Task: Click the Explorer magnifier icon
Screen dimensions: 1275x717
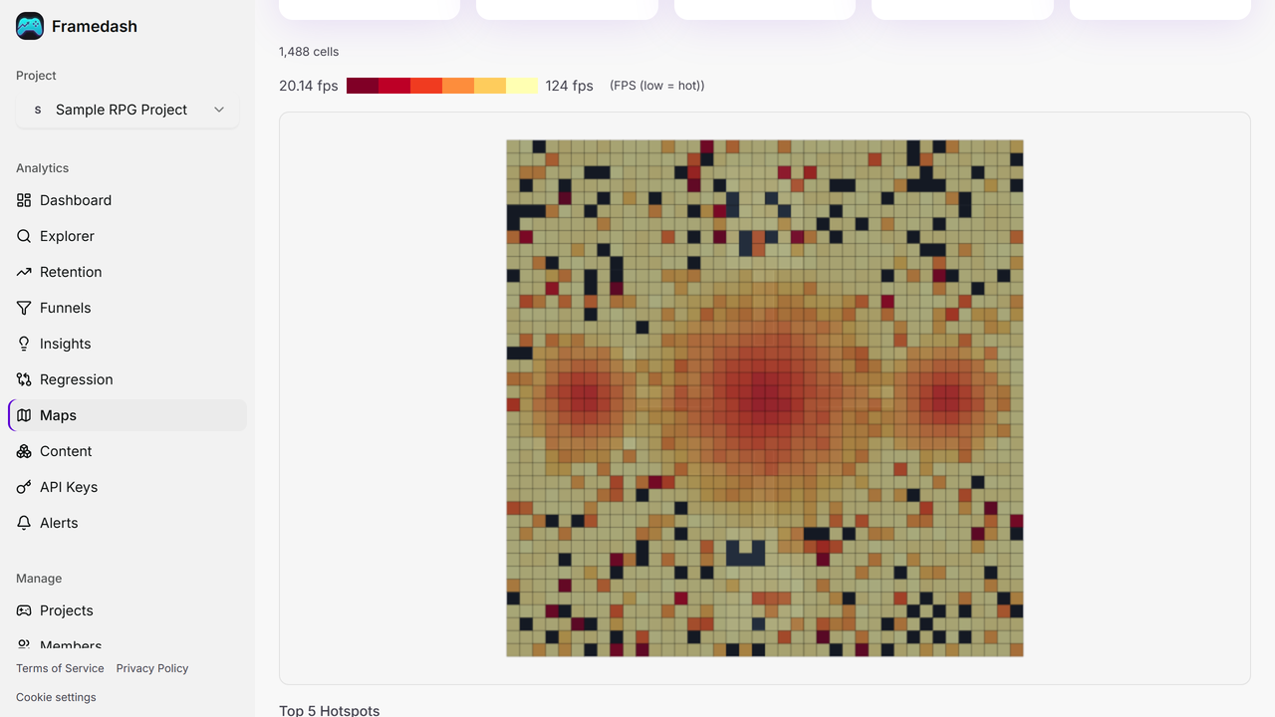Action: (24, 236)
